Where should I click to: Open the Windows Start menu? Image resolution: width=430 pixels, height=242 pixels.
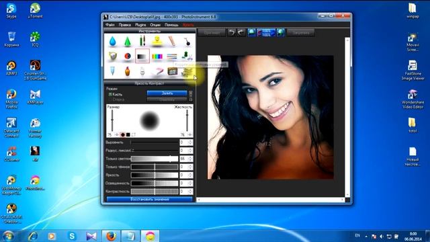[x=8, y=236]
